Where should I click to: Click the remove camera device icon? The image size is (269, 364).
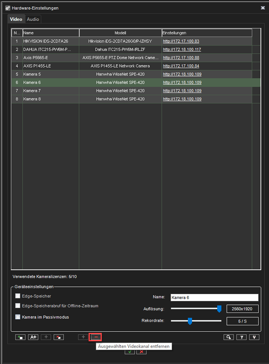[59, 337]
